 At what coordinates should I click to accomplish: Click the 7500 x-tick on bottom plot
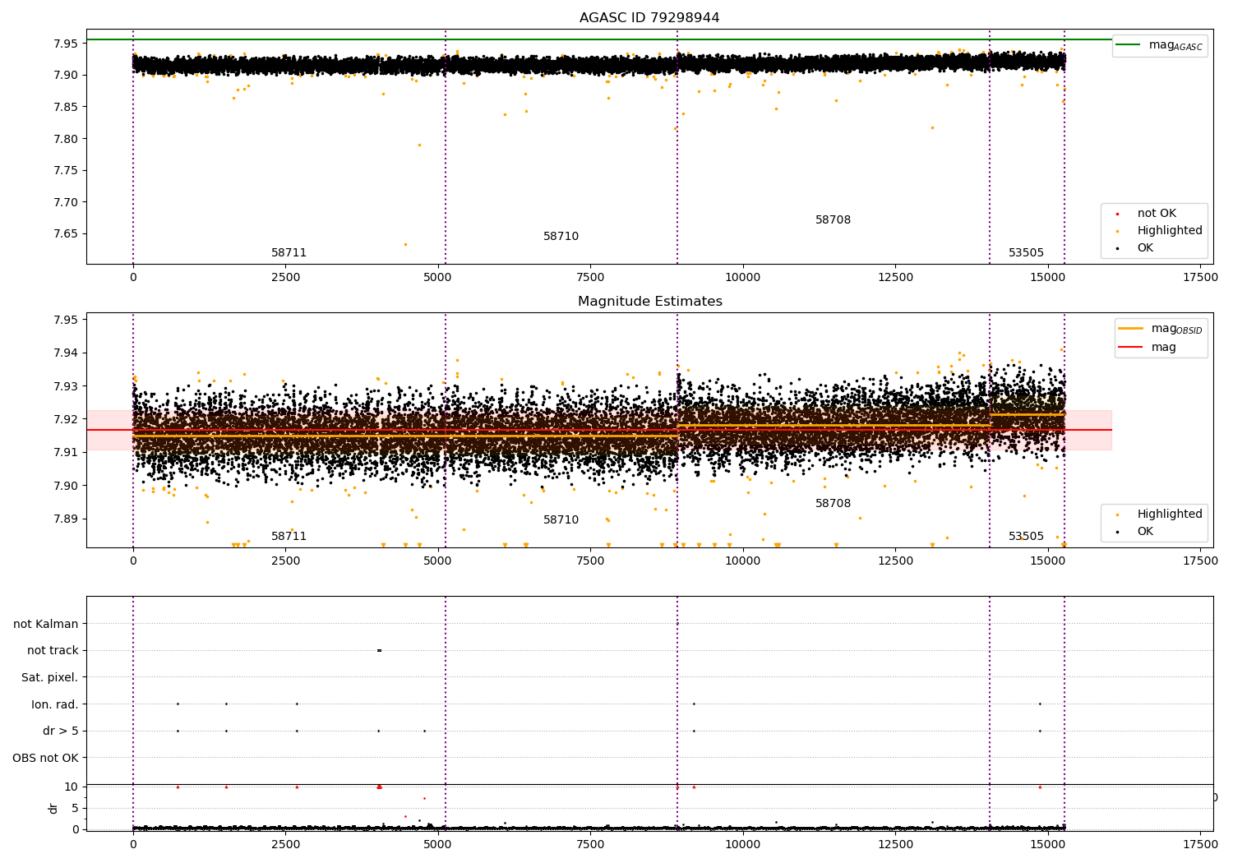click(x=590, y=844)
